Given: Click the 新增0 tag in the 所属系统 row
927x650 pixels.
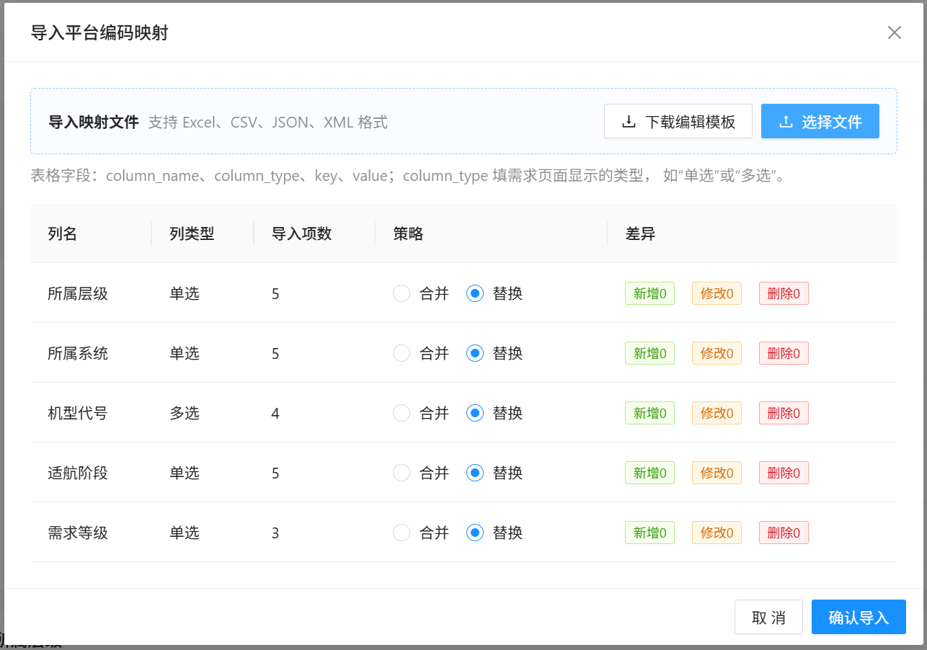Looking at the screenshot, I should click(649, 353).
